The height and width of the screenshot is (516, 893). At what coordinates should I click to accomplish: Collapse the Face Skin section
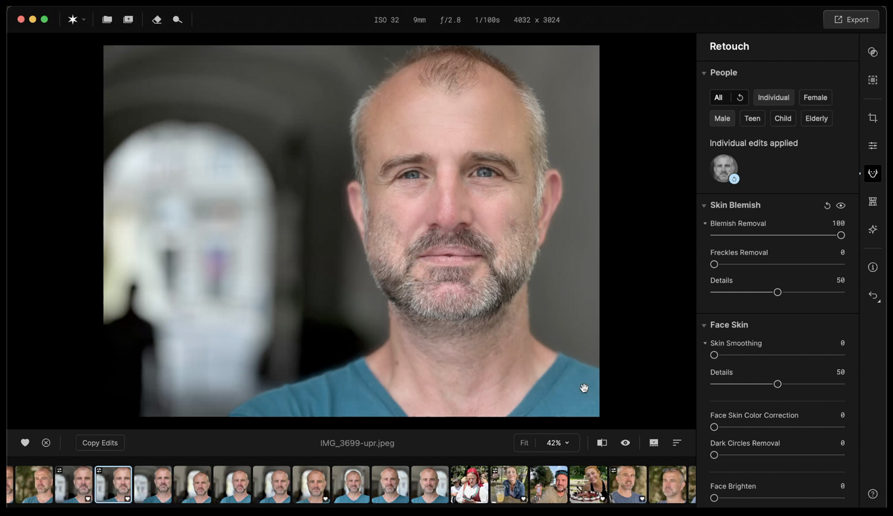click(704, 325)
